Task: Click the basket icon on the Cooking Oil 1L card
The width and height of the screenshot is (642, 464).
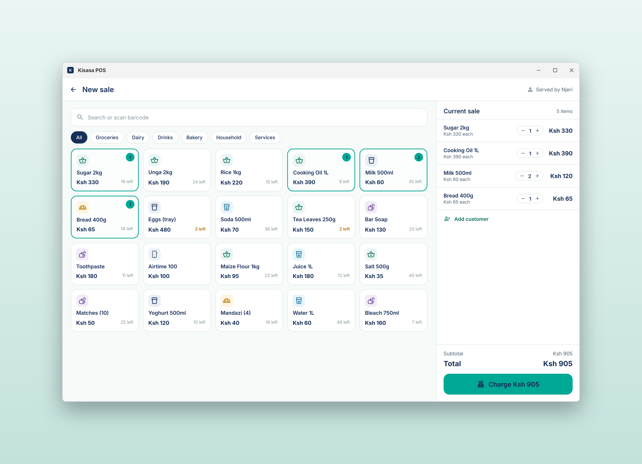Action: tap(299, 161)
